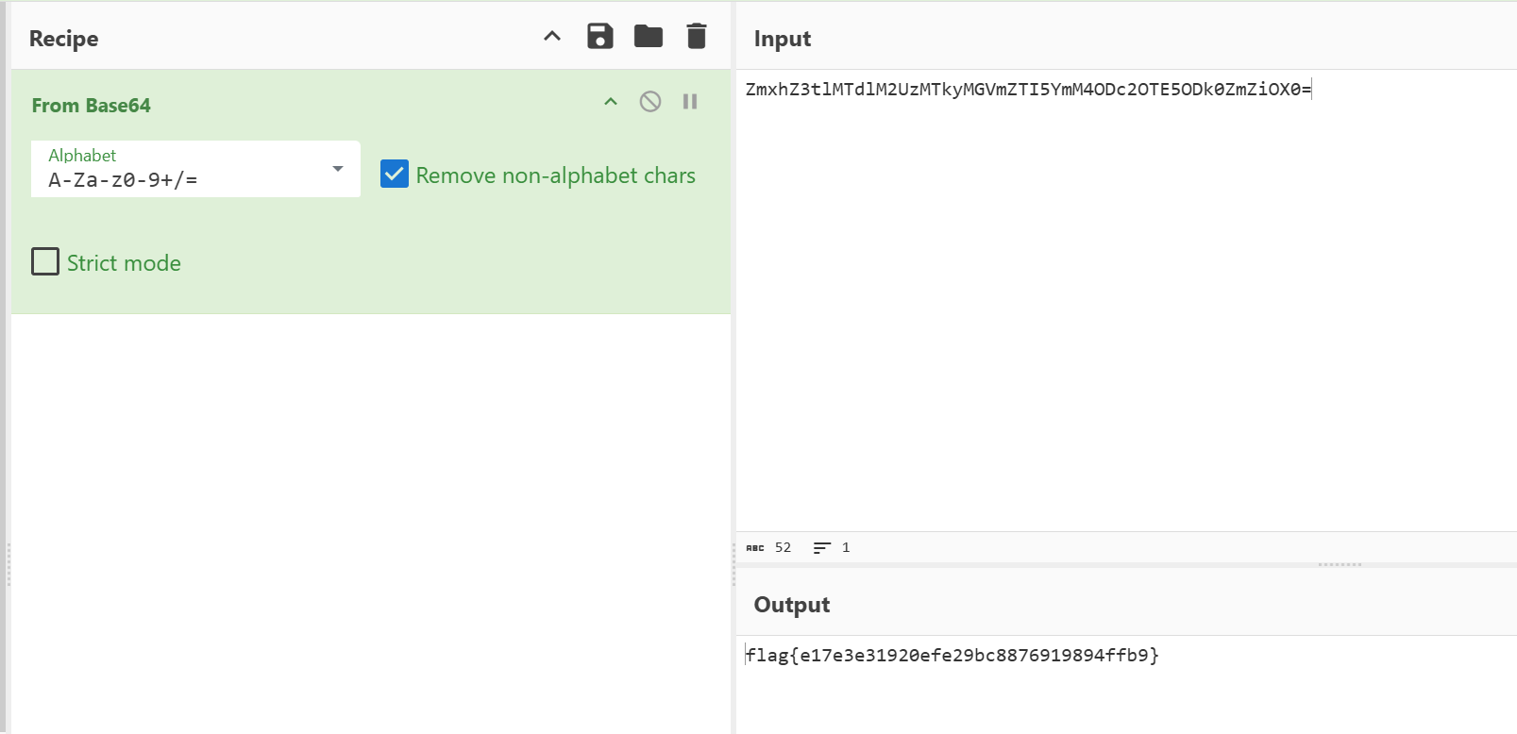Click the empty recipe area below From Base64
The height and width of the screenshot is (734, 1517).
point(370,519)
